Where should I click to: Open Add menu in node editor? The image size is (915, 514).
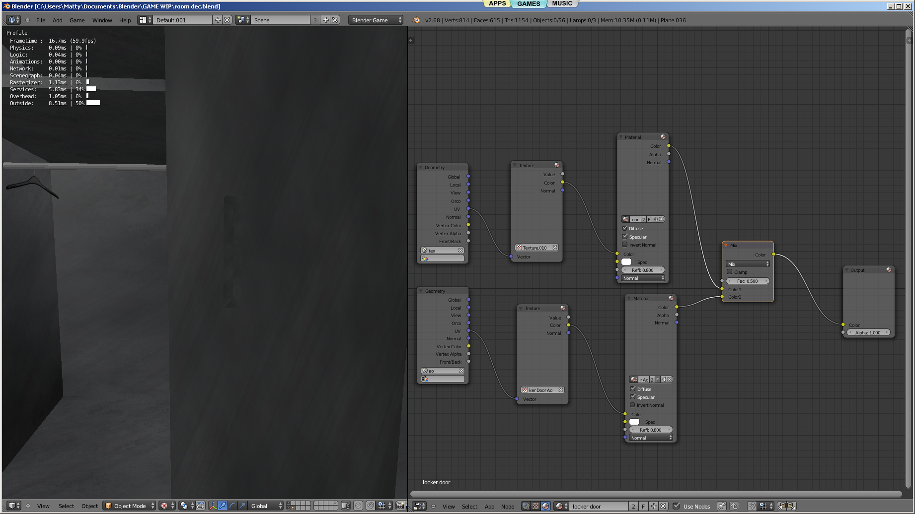click(489, 507)
